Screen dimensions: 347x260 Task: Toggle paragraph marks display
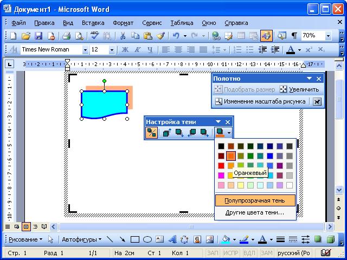pos(294,36)
